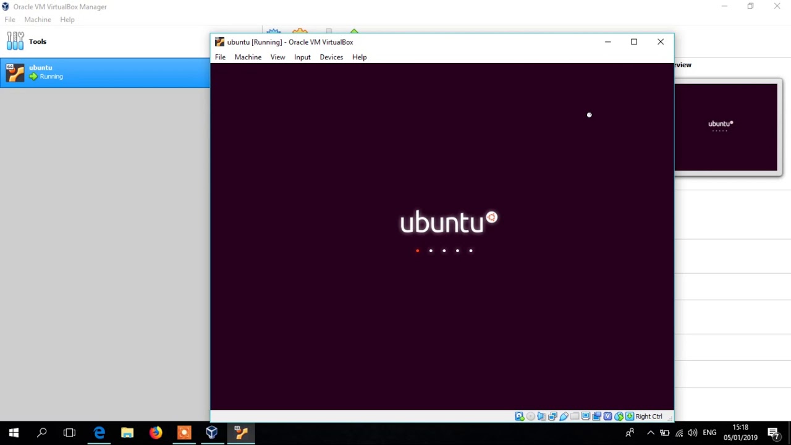This screenshot has height=445, width=791.
Task: Open File Explorer from the taskbar
Action: [x=127, y=433]
